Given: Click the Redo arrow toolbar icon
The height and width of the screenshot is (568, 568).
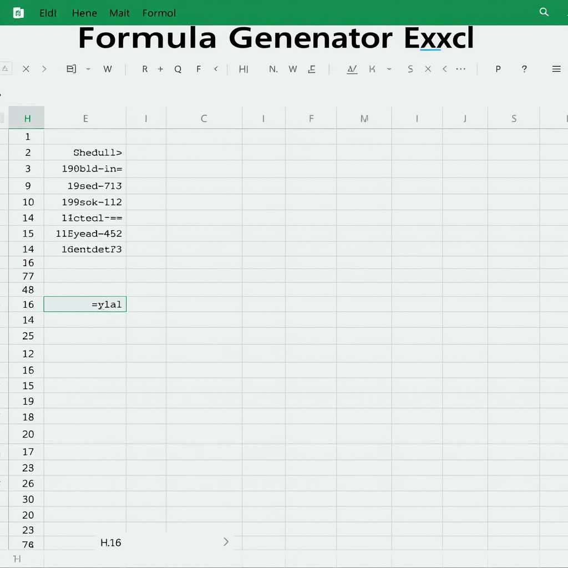Looking at the screenshot, I should (44, 69).
